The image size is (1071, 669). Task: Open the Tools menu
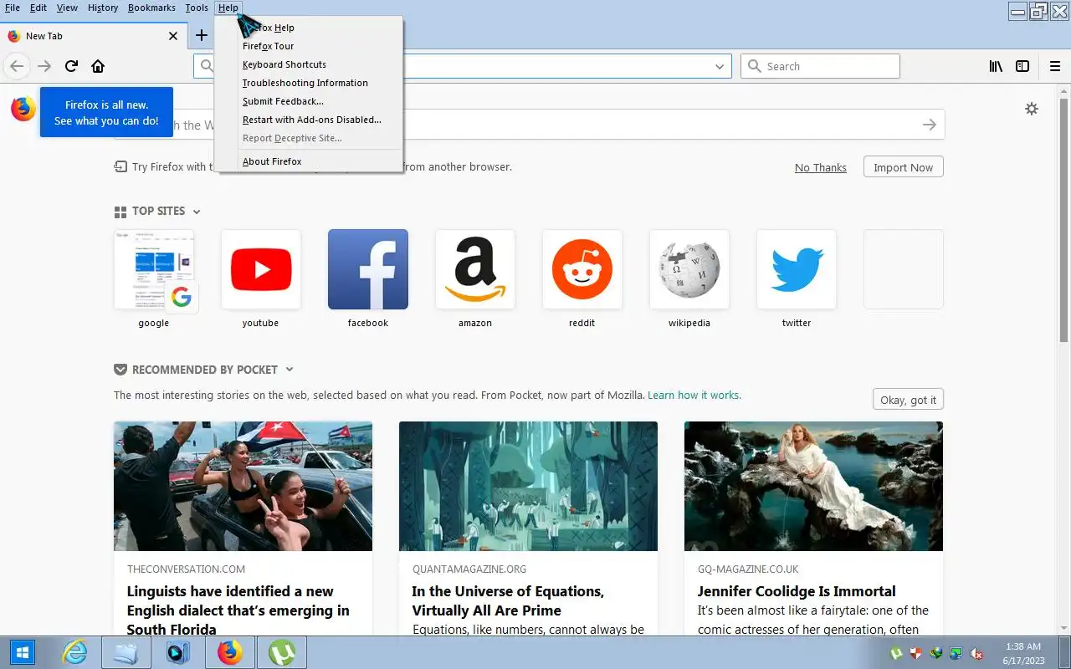tap(197, 8)
